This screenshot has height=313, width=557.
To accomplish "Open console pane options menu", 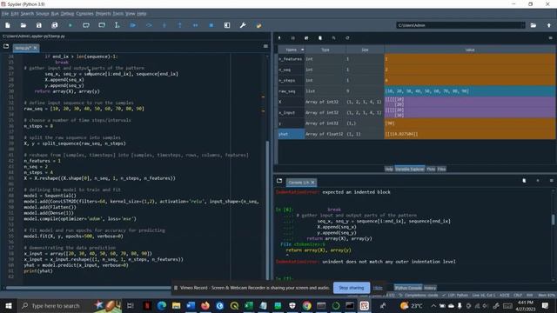I will pyautogui.click(x=551, y=181).
